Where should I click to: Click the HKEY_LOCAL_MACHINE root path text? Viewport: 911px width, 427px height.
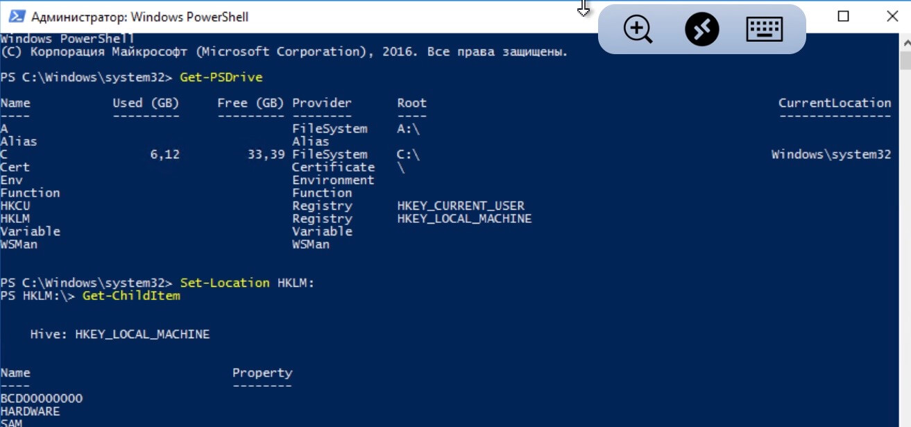point(466,218)
